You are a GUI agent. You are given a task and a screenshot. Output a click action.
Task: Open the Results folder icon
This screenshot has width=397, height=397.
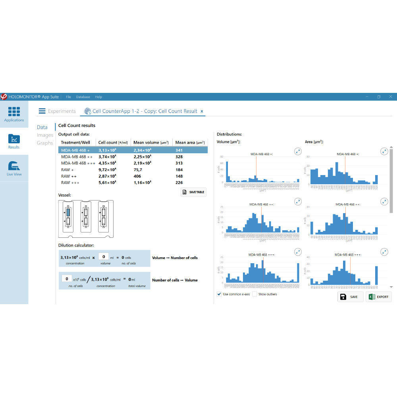[14, 139]
